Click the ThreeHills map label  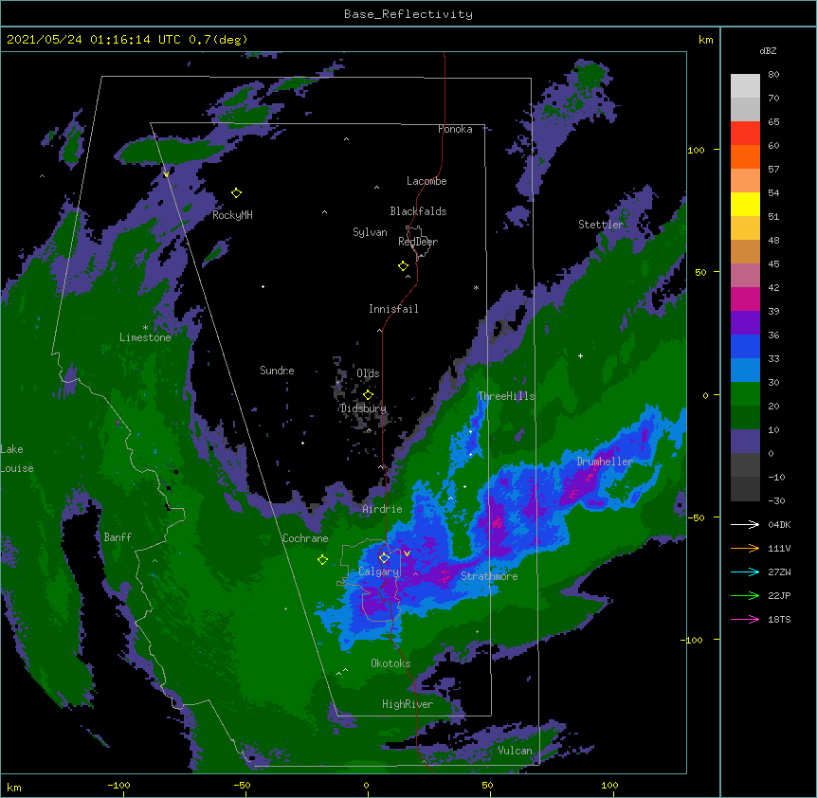(506, 396)
